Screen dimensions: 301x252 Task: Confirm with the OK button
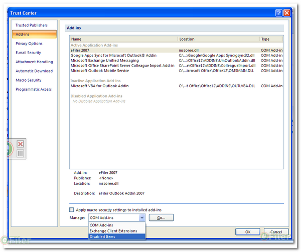pyautogui.click(x=248, y=232)
